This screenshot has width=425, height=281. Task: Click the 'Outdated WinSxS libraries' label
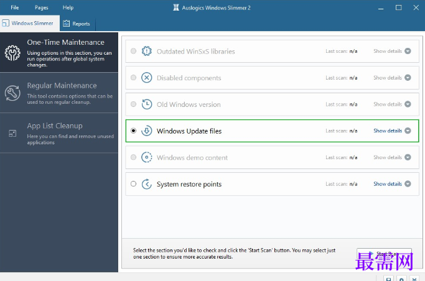pos(195,52)
